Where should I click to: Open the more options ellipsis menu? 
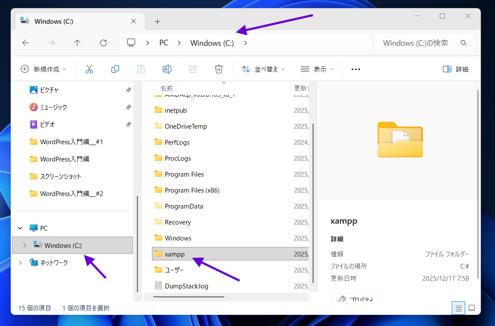[356, 69]
